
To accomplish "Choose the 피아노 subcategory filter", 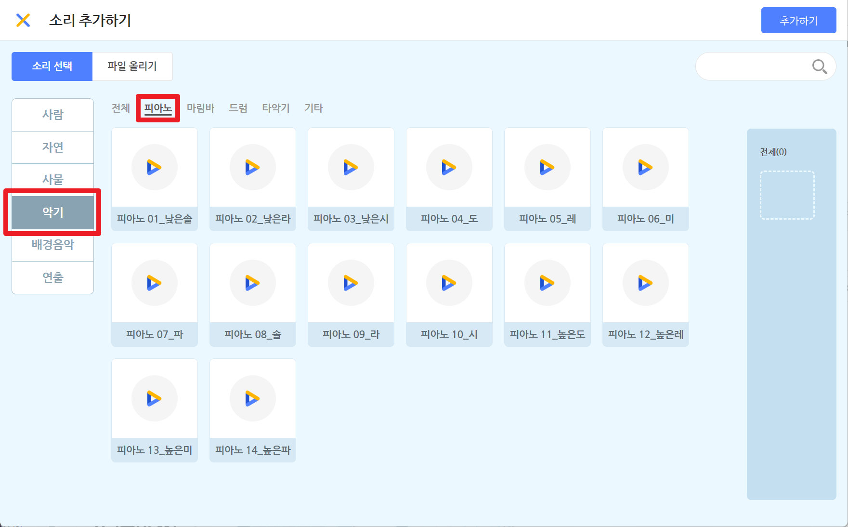I will point(158,108).
